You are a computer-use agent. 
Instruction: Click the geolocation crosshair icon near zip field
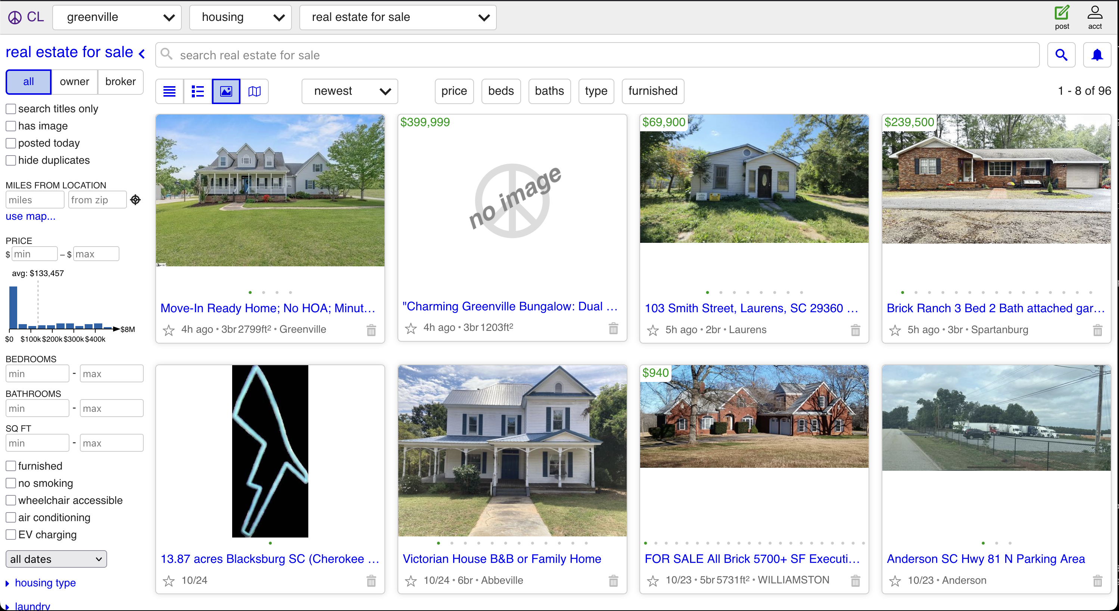pos(135,200)
